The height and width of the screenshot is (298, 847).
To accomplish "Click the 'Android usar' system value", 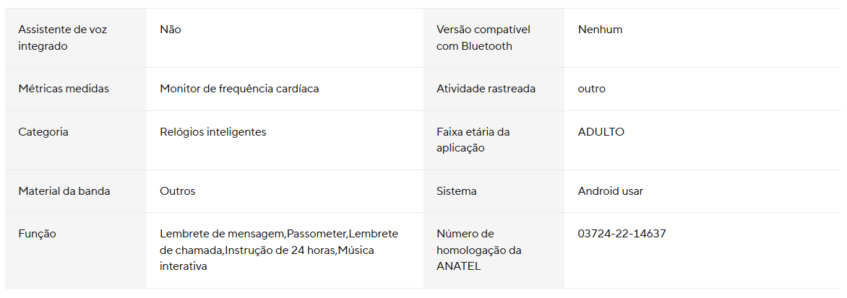I will pos(610,191).
